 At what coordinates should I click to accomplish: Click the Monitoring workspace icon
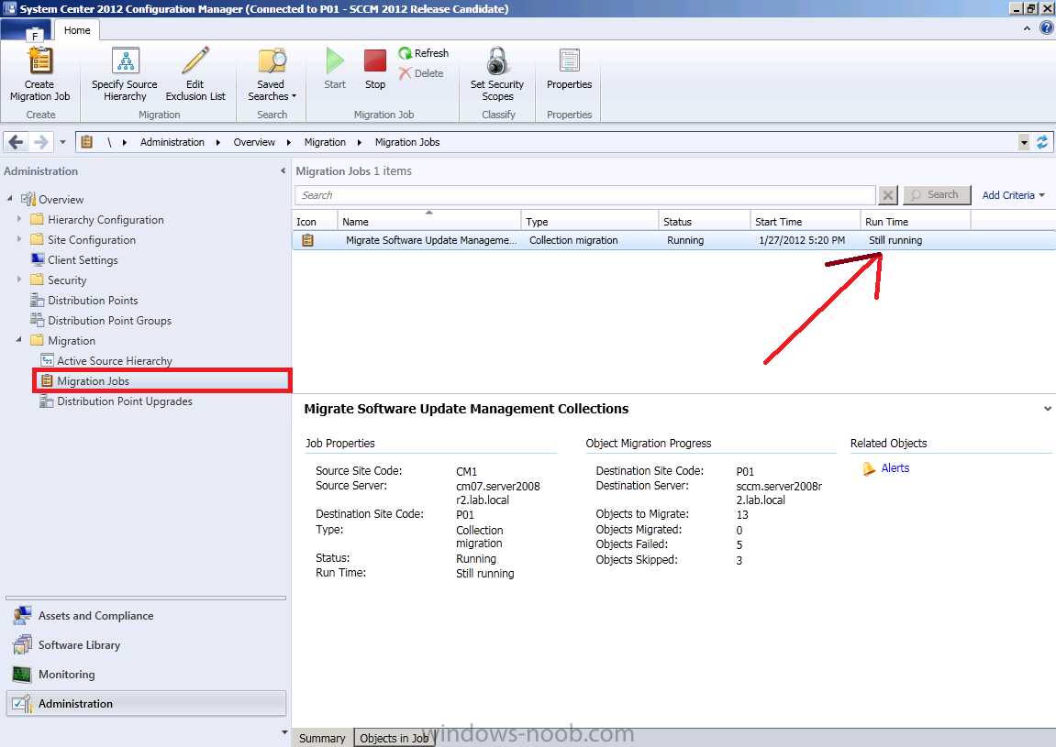[22, 675]
